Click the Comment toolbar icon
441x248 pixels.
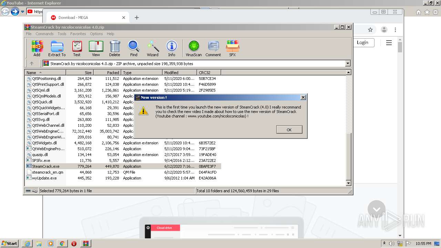pos(213,48)
